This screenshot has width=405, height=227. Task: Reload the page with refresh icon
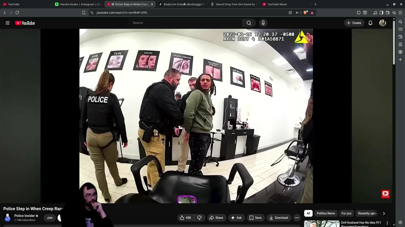coord(17,13)
